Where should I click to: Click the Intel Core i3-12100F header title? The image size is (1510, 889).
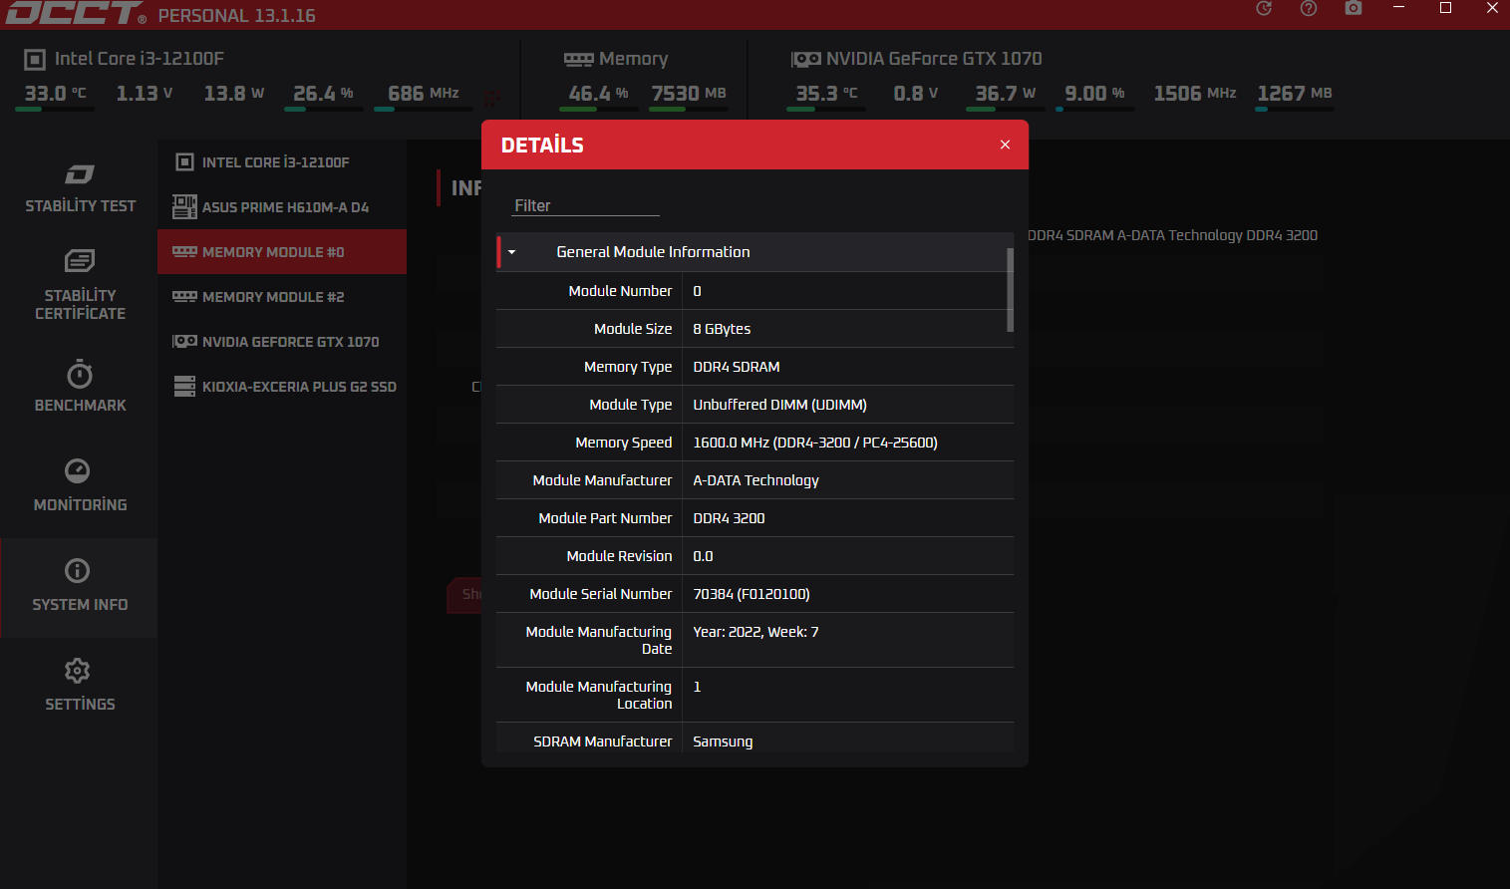(x=140, y=59)
